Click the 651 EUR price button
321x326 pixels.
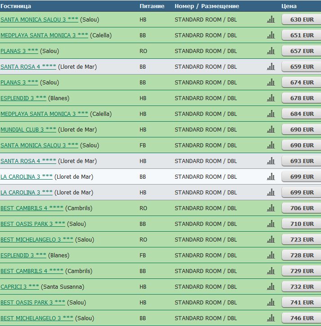tap(301, 35)
